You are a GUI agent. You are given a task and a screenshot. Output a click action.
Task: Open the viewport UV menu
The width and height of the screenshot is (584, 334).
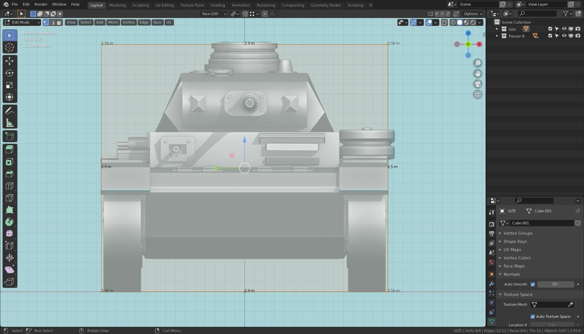click(x=169, y=22)
